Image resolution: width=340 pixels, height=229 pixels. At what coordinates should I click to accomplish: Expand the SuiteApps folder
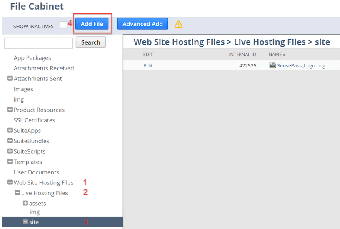10,130
